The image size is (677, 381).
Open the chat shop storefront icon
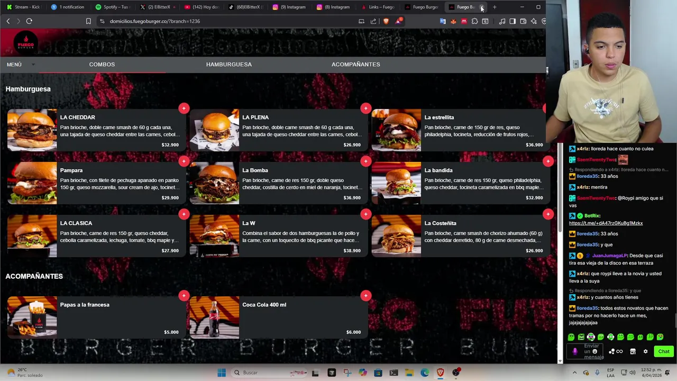coord(633,351)
